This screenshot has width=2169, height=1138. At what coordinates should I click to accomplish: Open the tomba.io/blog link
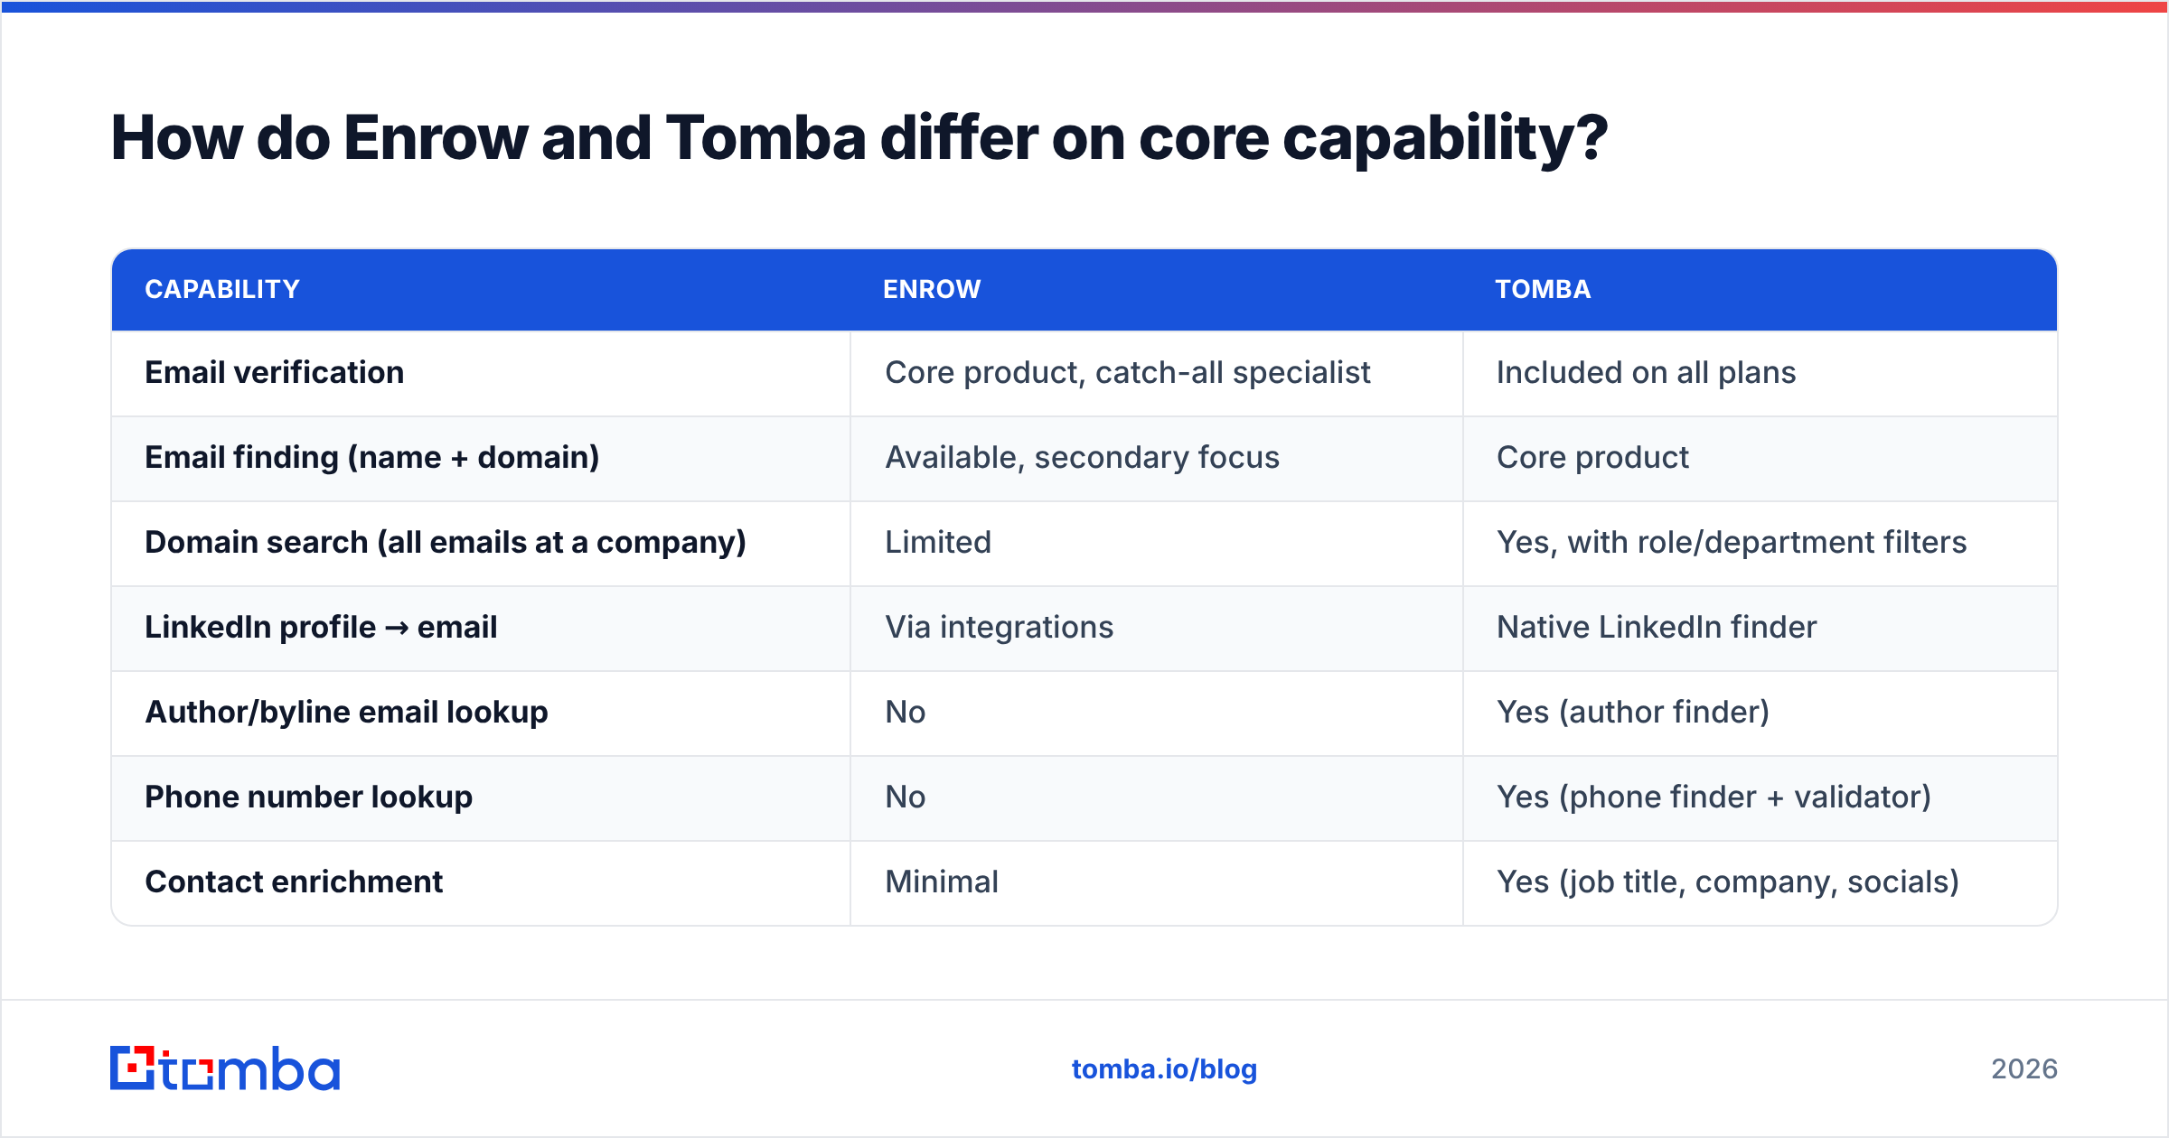tap(1164, 1069)
